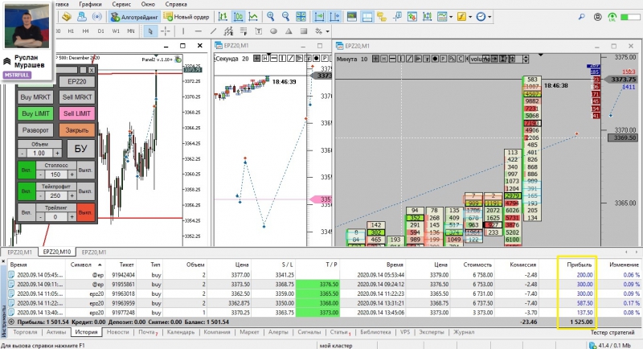Open the Новый ордер dialog
Viewport: 643px width, 349px height.
tap(186, 17)
